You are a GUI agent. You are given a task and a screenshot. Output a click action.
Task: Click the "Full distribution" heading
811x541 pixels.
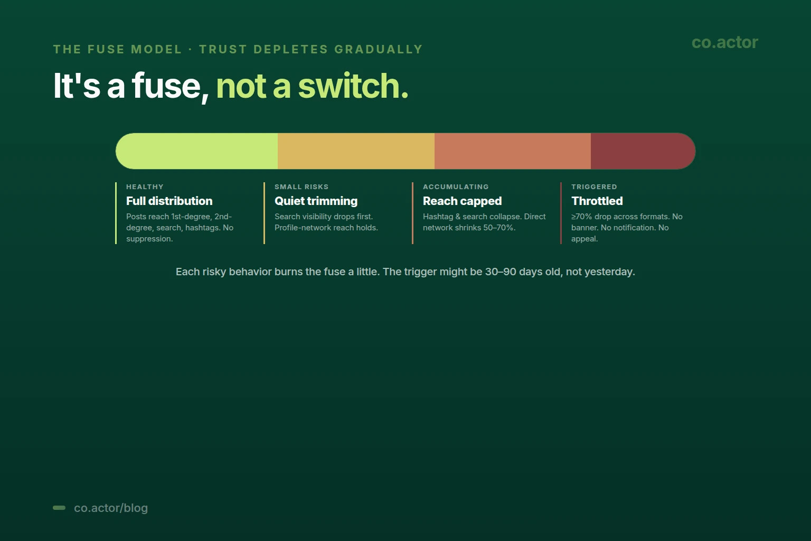click(169, 201)
